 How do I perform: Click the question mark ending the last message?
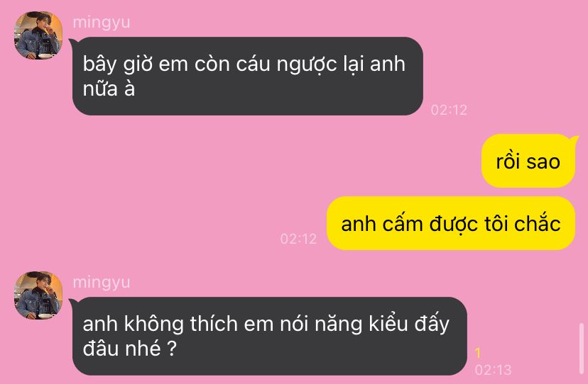(x=171, y=349)
